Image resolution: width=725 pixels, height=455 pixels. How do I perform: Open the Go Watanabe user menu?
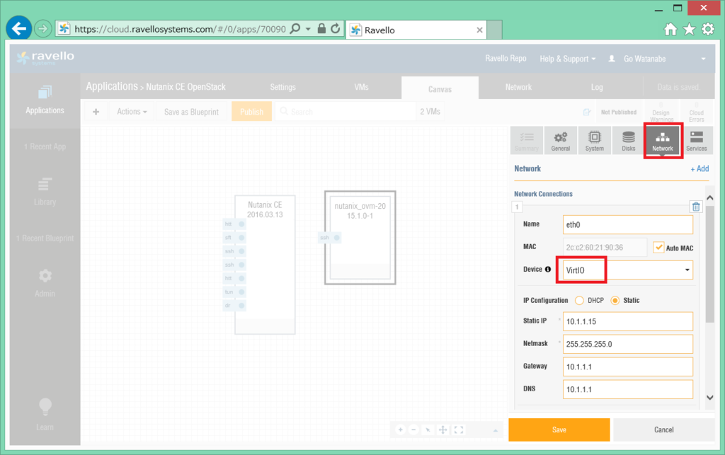point(658,59)
